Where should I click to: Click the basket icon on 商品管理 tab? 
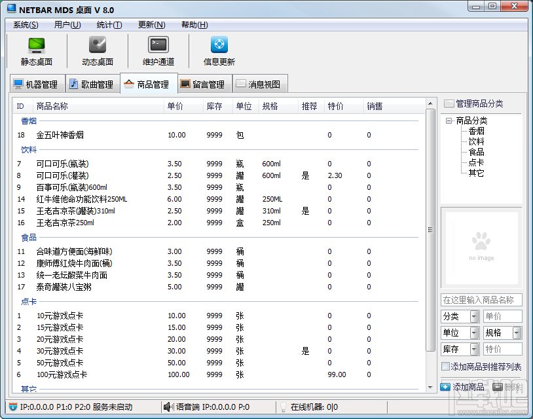pyautogui.click(x=129, y=84)
